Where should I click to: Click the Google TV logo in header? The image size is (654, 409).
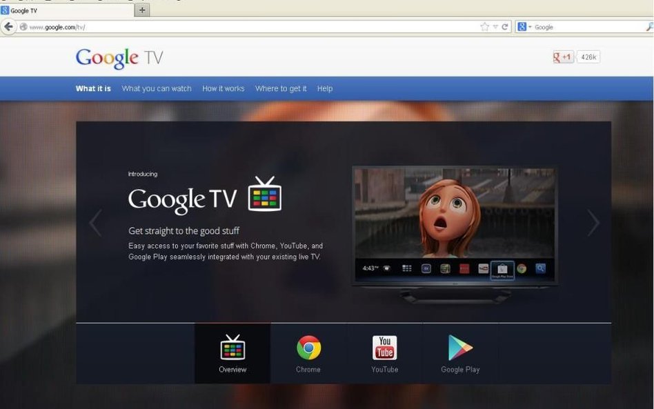119,57
